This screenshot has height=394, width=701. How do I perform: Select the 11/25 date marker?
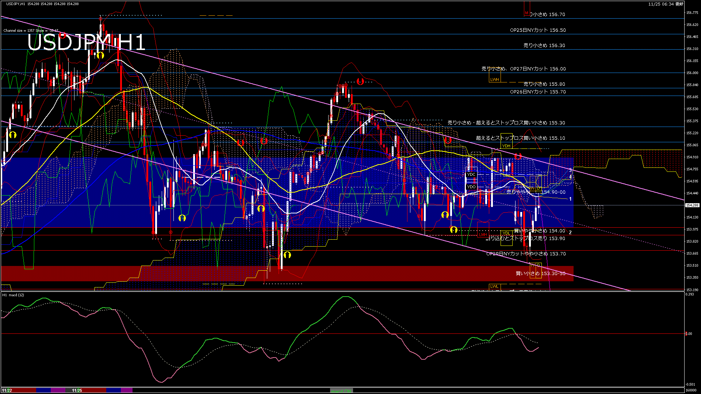77,390
